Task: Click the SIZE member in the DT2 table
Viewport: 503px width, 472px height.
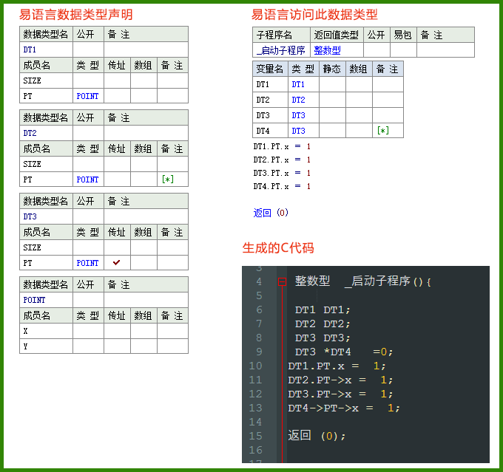Action: (x=32, y=164)
